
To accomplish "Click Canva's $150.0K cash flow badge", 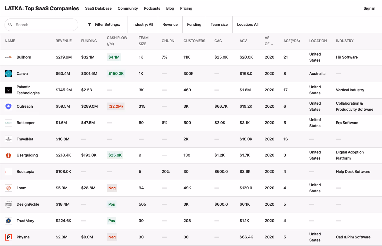I will pyautogui.click(x=116, y=74).
